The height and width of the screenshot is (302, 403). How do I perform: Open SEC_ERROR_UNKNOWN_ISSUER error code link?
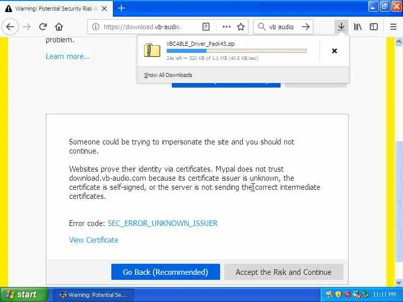pyautogui.click(x=162, y=223)
